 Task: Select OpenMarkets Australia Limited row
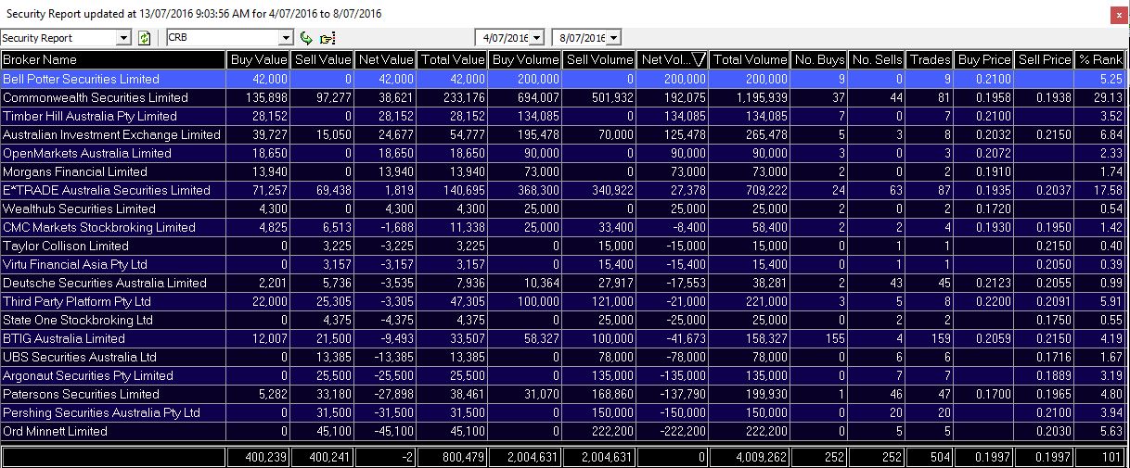tap(564, 154)
